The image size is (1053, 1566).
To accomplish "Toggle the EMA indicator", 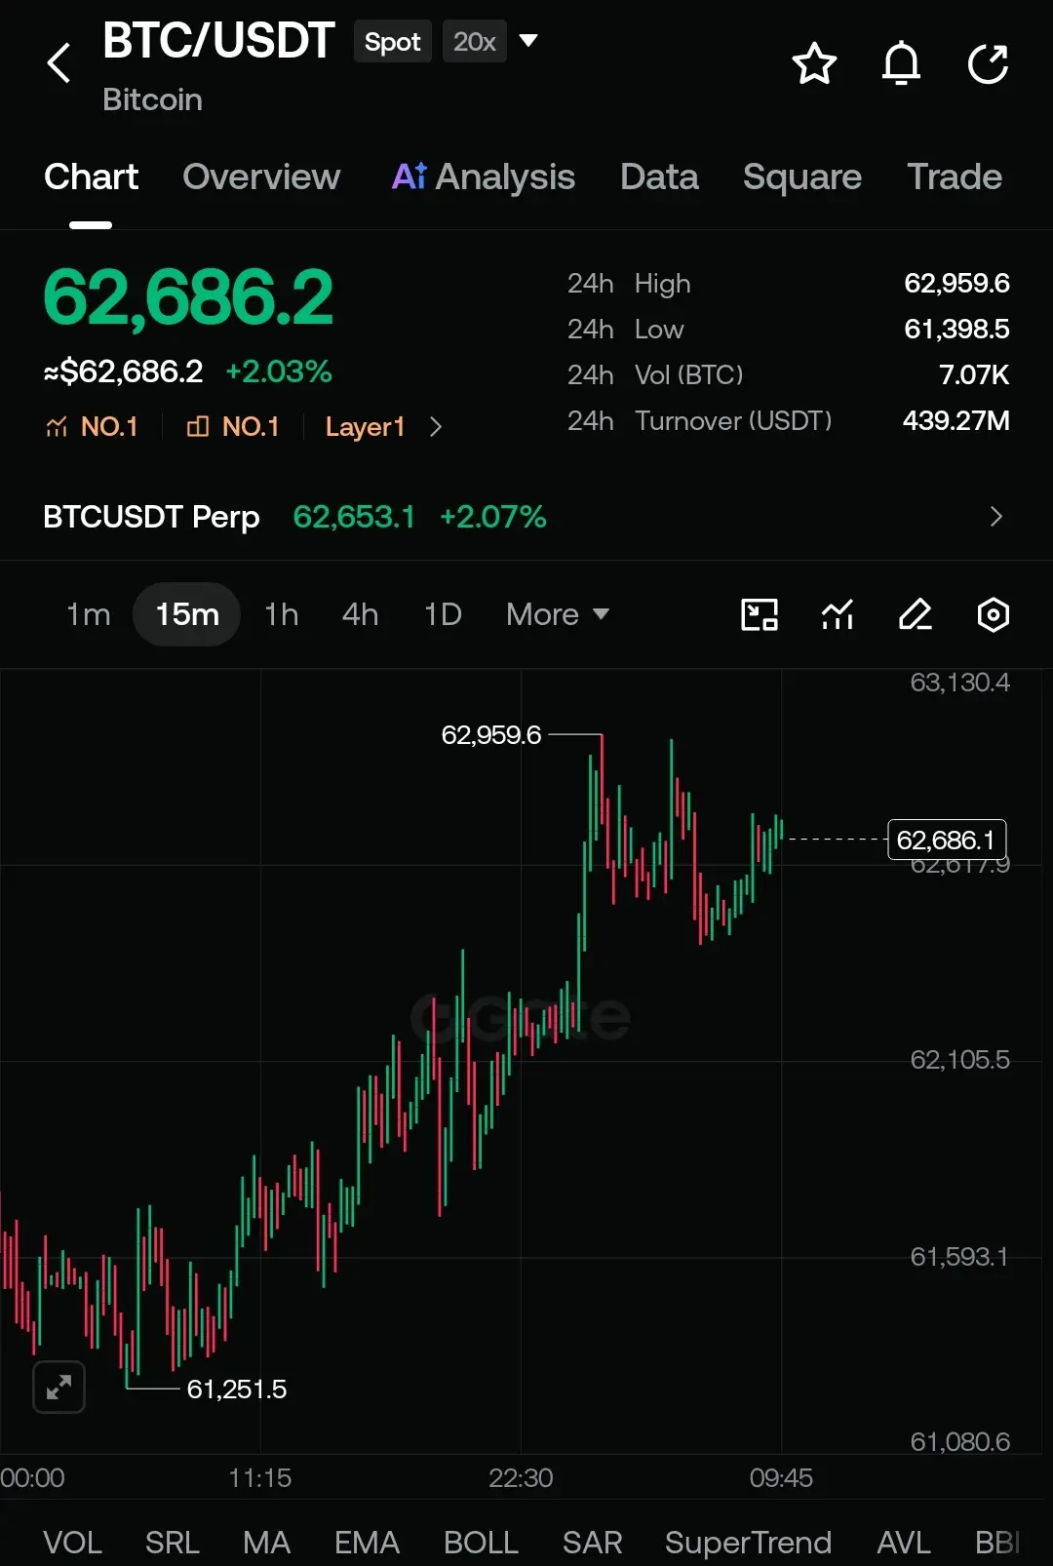I will pyautogui.click(x=367, y=1543).
